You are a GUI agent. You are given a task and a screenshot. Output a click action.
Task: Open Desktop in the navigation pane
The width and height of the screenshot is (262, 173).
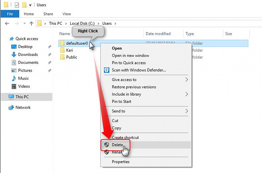point(25,46)
